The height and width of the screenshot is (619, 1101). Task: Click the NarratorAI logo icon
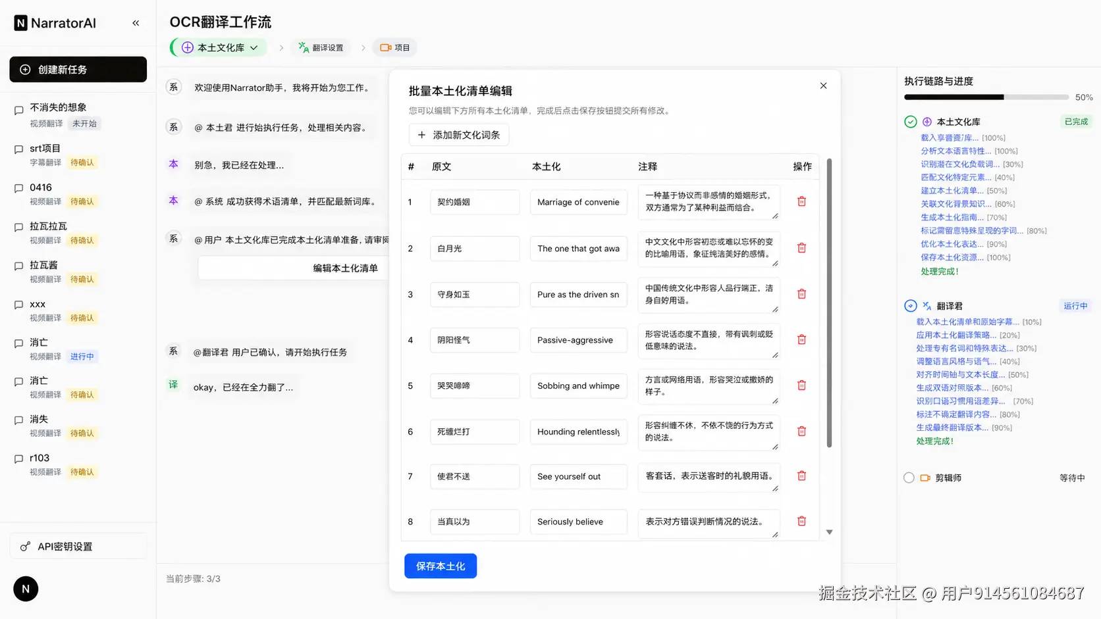(x=21, y=23)
